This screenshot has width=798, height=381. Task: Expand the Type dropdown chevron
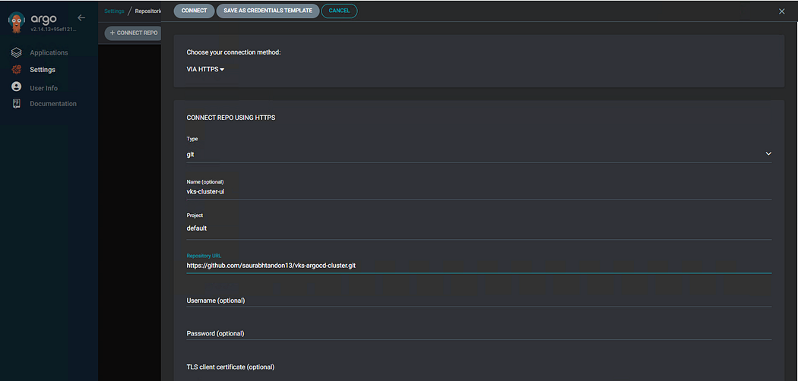pyautogui.click(x=768, y=153)
